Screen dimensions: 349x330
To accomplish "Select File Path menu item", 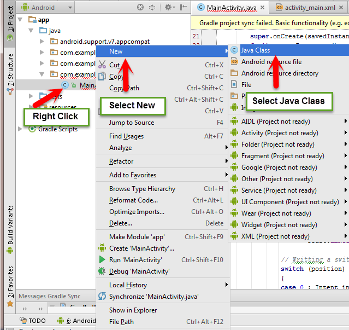I will [x=162, y=322].
